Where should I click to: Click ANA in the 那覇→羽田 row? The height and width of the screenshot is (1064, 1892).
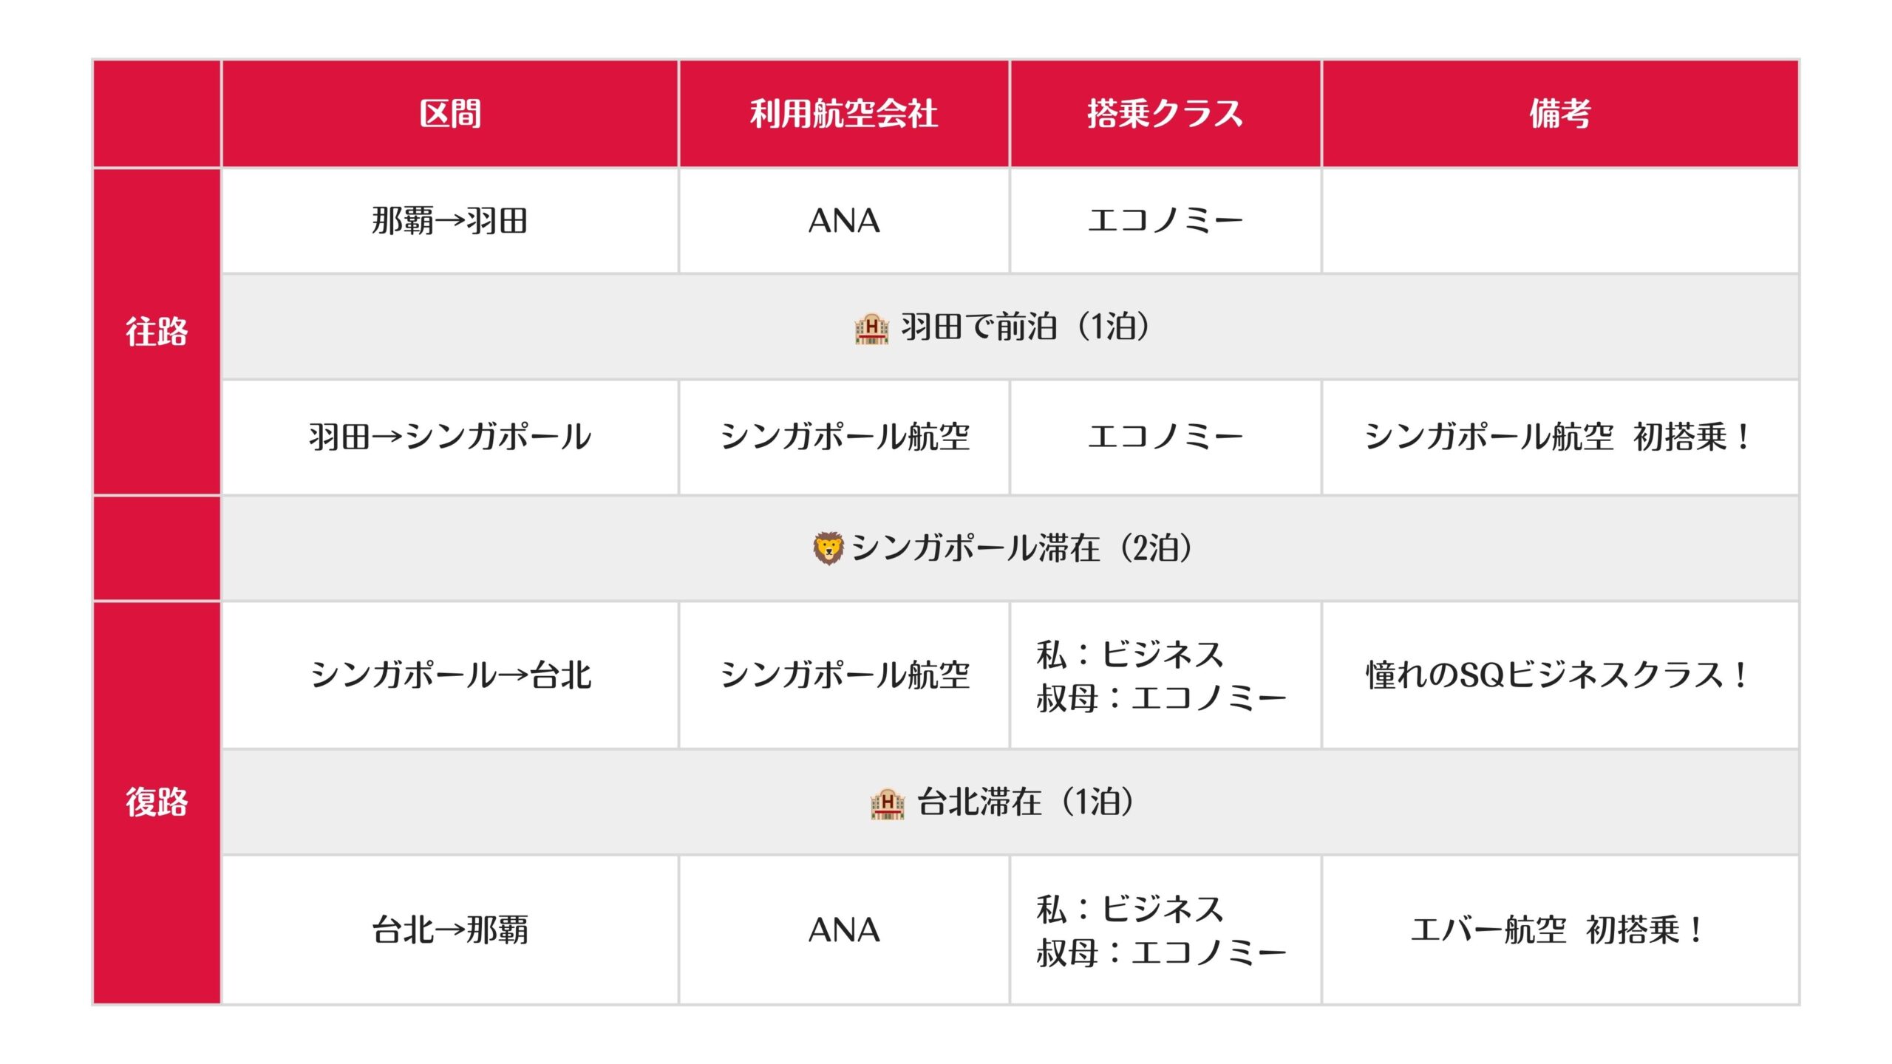point(844,221)
